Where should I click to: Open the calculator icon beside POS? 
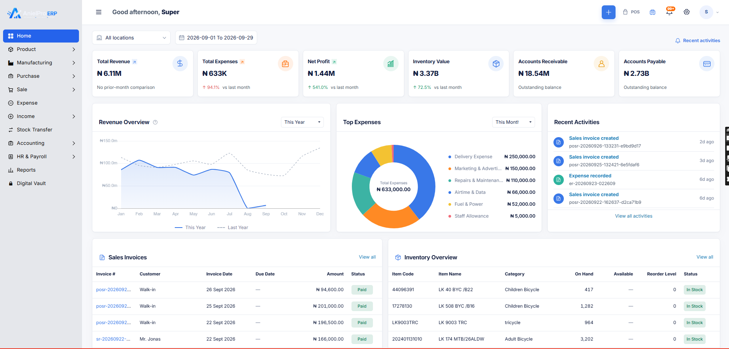652,12
